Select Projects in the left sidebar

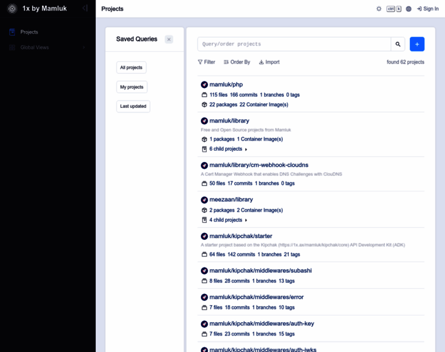(29, 32)
